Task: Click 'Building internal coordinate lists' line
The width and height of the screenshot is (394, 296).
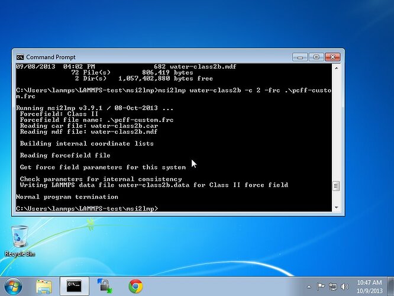Action: click(87, 144)
